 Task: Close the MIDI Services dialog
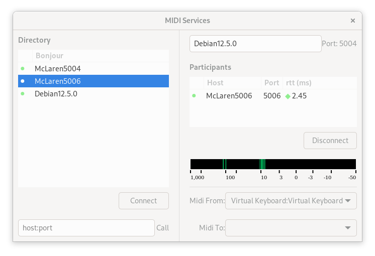pos(352,21)
